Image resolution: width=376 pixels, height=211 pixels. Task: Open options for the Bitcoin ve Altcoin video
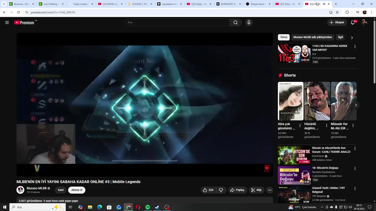355,149
